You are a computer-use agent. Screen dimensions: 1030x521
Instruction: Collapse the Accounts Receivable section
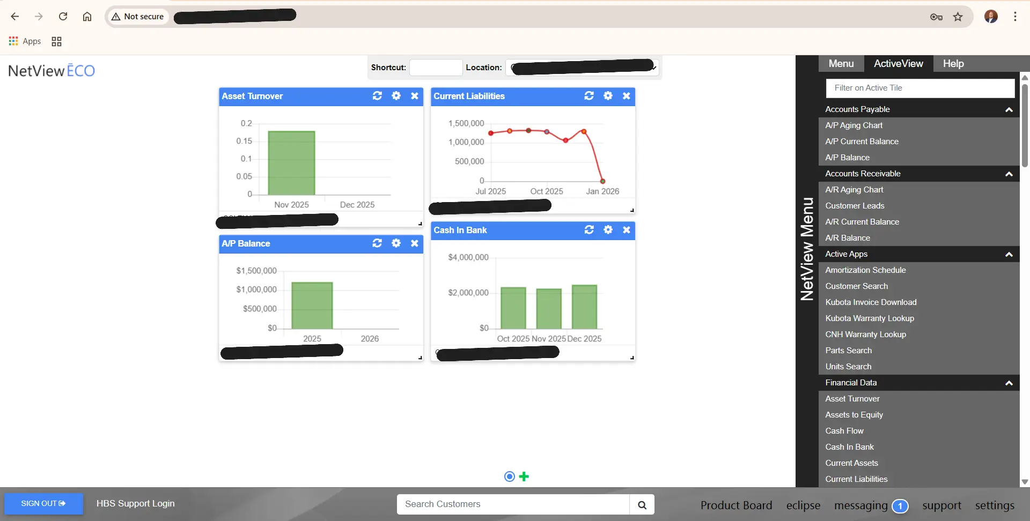coord(1009,174)
